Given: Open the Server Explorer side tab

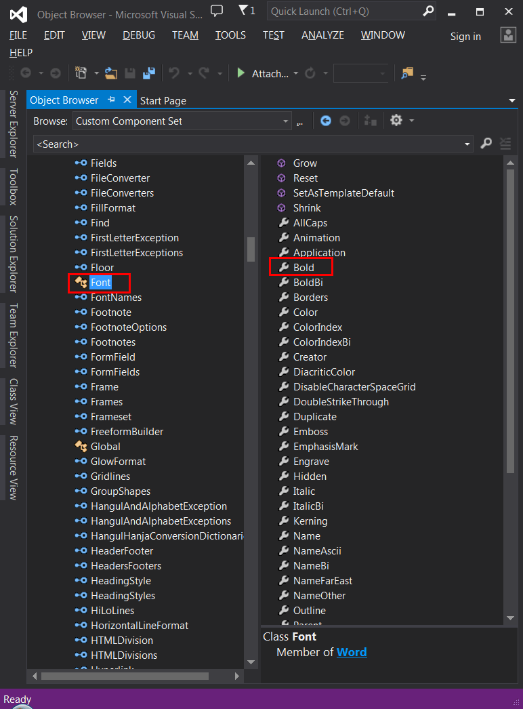Looking at the screenshot, I should point(13,124).
